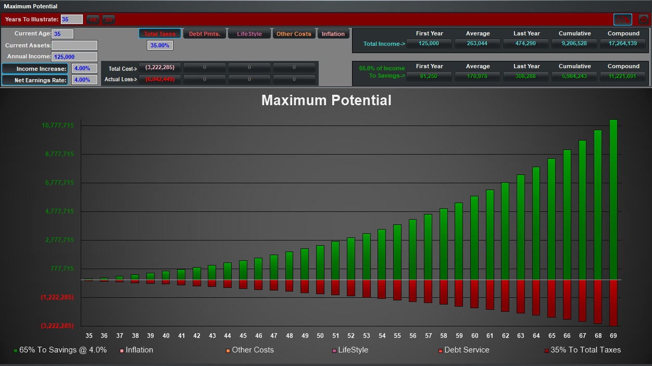Click the LifeStyle legend color swatch
Screen dimensions: 652x366
pos(334,351)
